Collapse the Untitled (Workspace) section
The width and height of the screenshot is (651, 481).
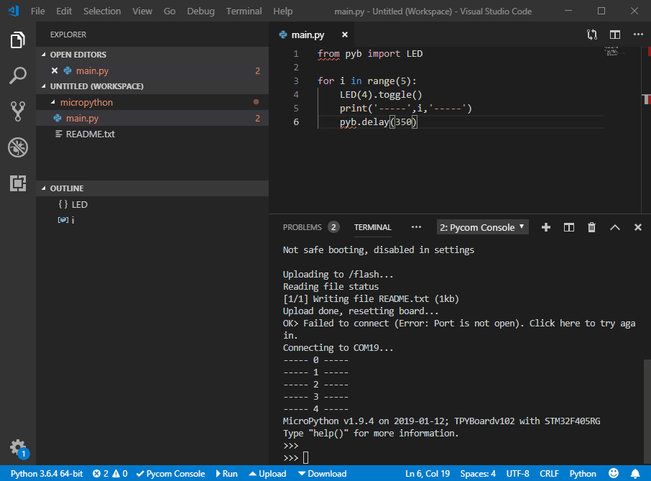tap(44, 86)
